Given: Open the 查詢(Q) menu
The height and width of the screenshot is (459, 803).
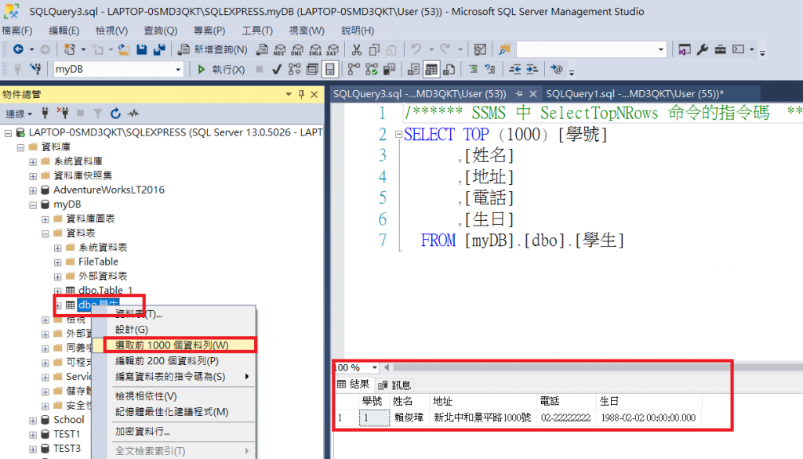Looking at the screenshot, I should tap(160, 31).
